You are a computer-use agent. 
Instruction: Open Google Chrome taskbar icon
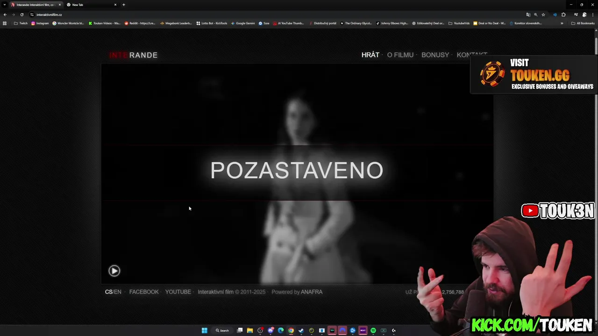291,330
